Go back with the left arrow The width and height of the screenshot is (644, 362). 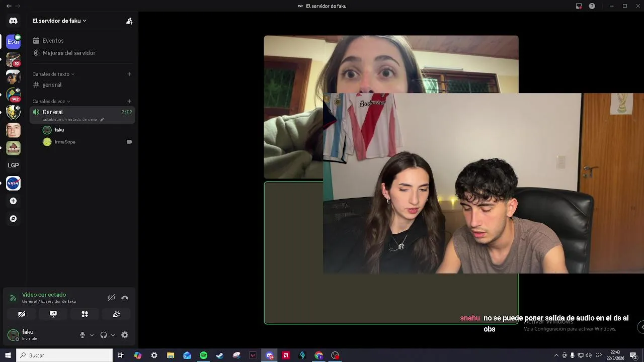9,6
